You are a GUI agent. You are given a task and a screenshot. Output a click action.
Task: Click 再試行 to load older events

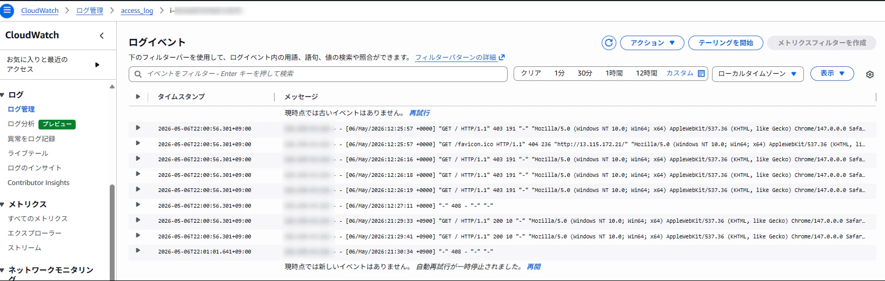(x=420, y=113)
